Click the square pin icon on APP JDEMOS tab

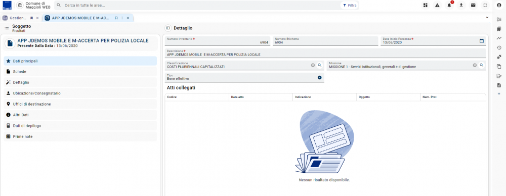116,18
